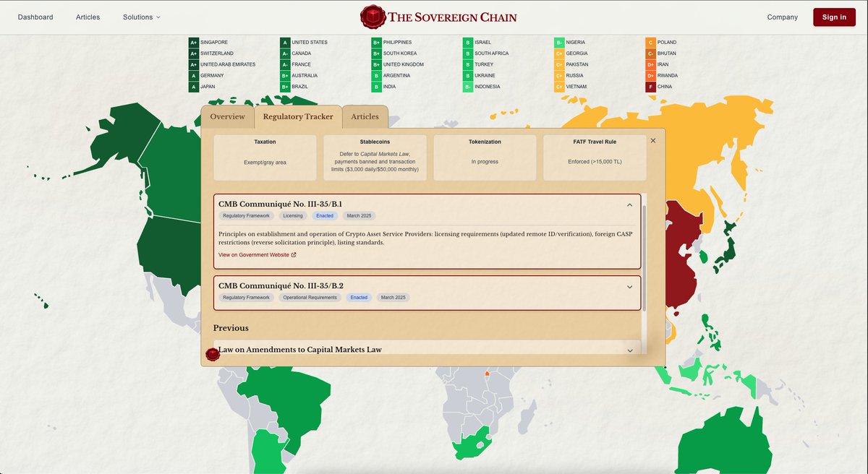868x474 pixels.
Task: Select AUSTRALIA in the ranking legend
Action: [305, 76]
